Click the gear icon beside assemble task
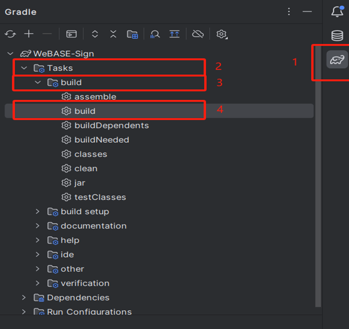This screenshot has width=349, height=329. coord(66,97)
